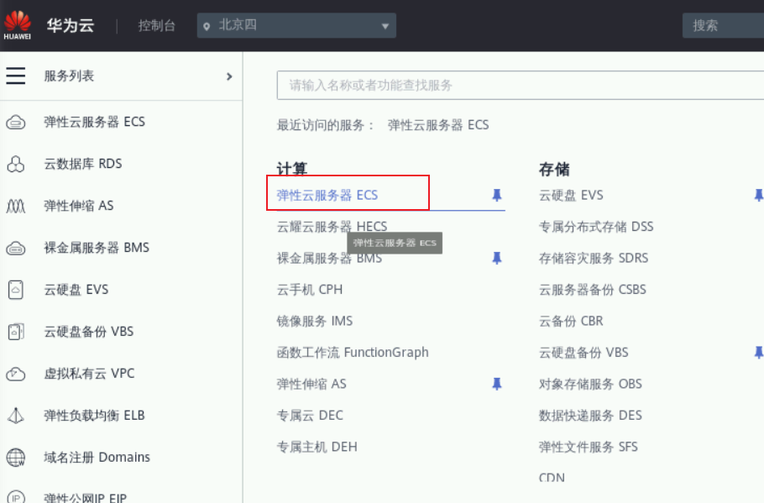Open the 北京四 region dropdown
The image size is (764, 503).
tap(296, 25)
